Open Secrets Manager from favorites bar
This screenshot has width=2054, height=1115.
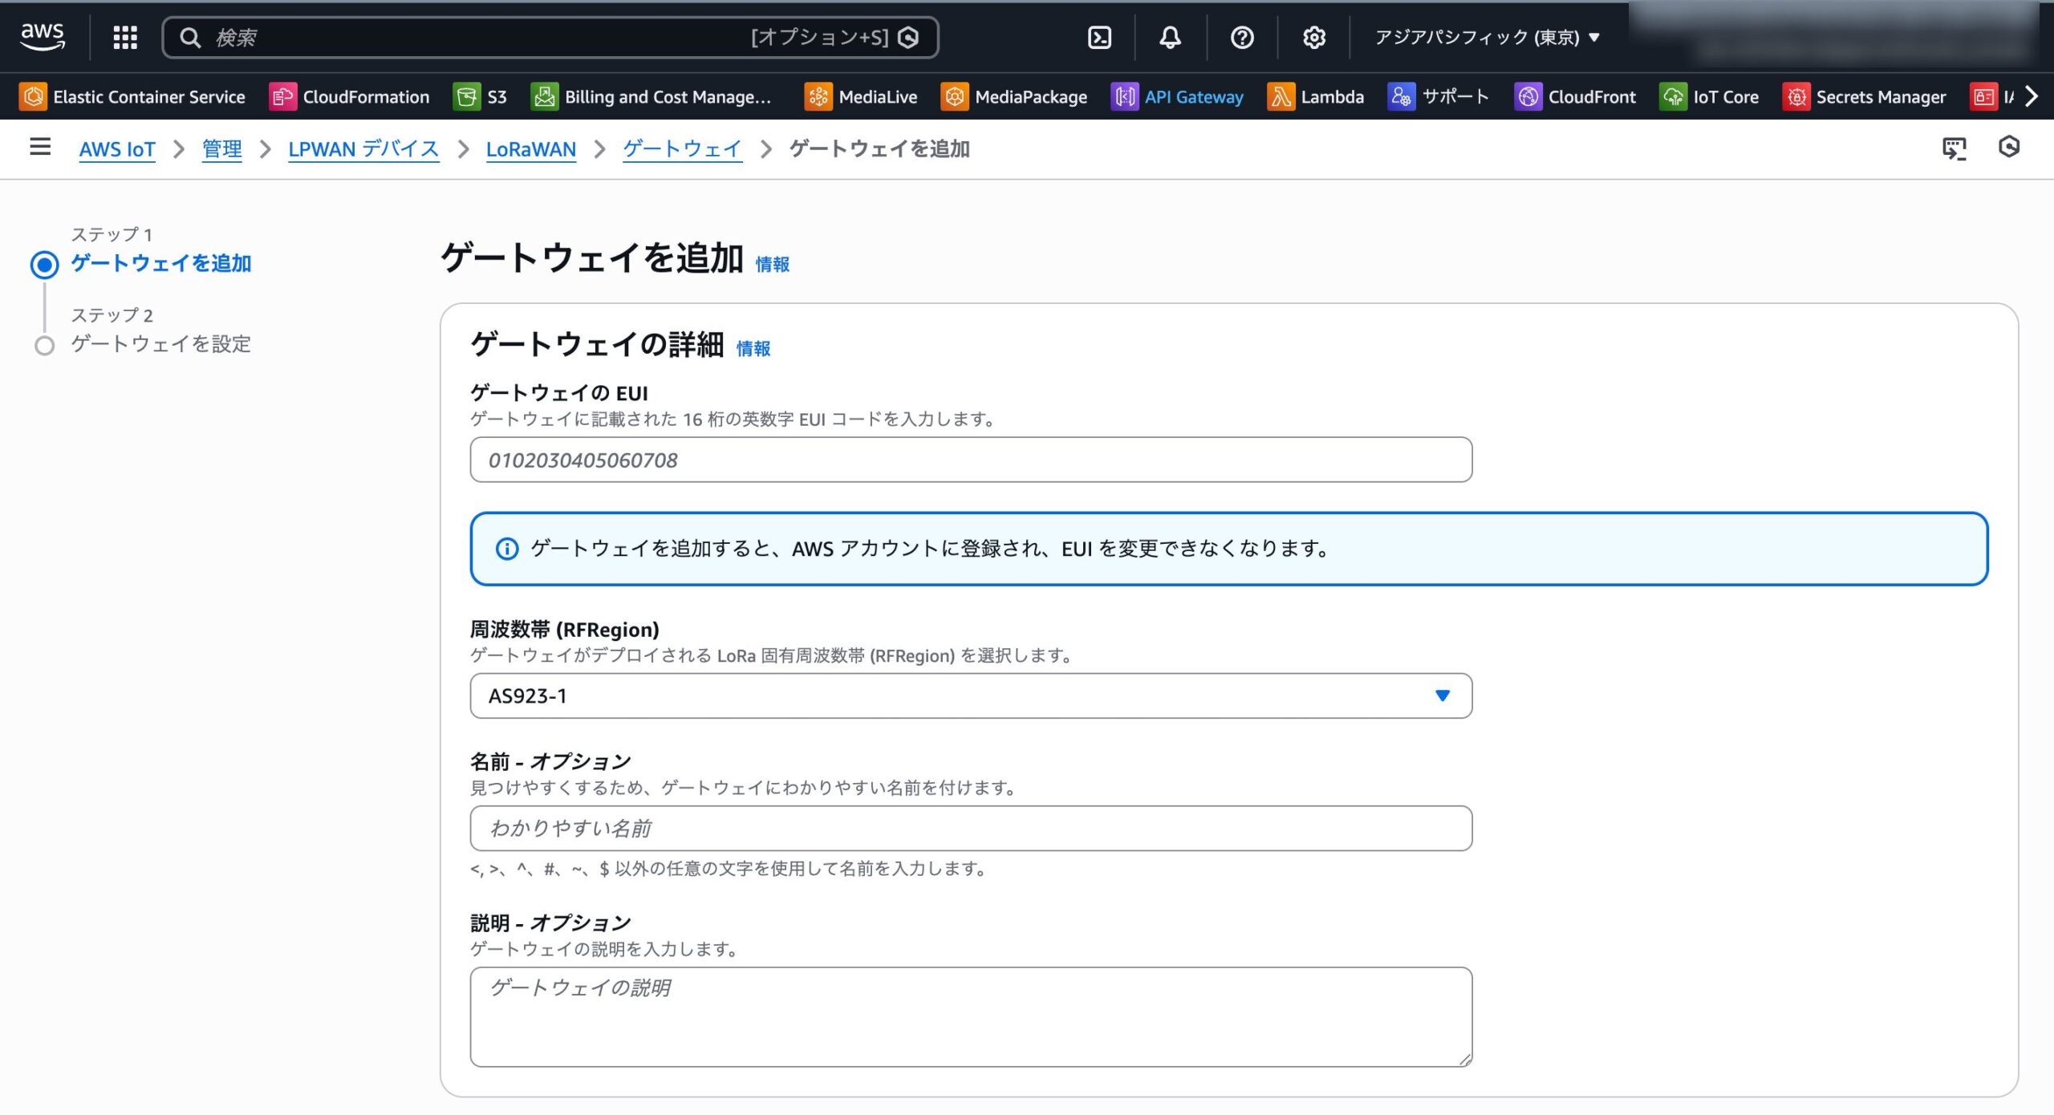coord(1867,96)
